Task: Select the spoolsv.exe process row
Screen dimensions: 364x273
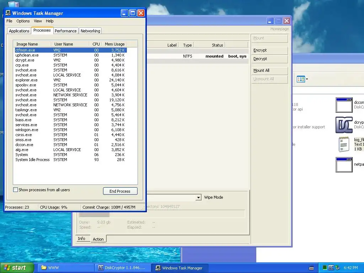Action: (71, 85)
